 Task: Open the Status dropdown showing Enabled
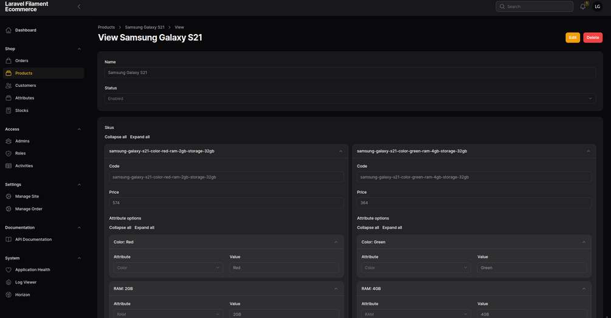coord(350,99)
